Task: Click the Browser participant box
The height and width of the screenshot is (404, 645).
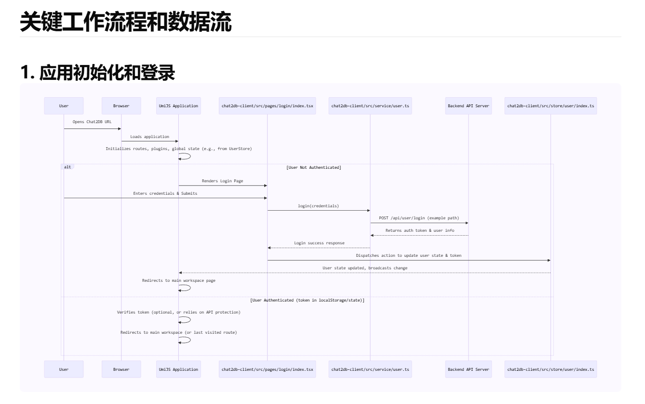Action: pyautogui.click(x=121, y=105)
